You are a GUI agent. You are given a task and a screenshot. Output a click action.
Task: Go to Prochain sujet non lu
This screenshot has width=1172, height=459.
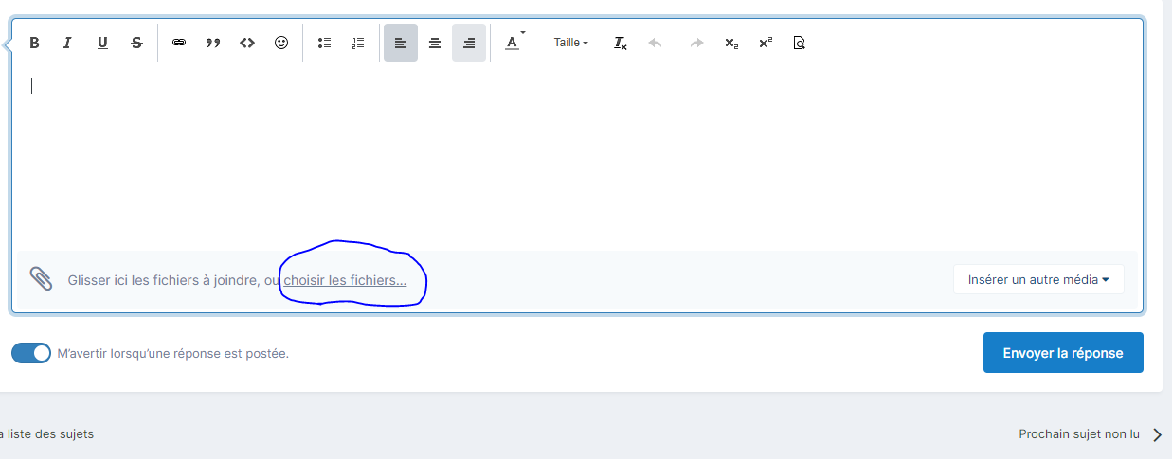pyautogui.click(x=1079, y=434)
